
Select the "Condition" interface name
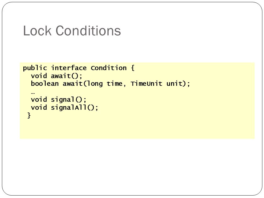coord(109,68)
